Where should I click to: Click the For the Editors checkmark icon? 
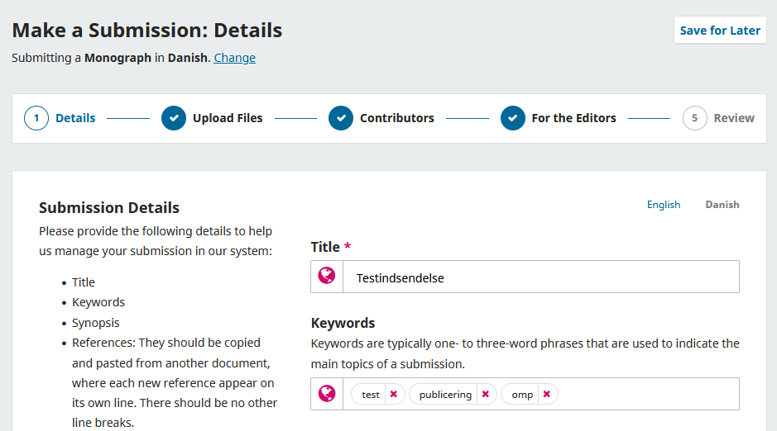point(513,118)
